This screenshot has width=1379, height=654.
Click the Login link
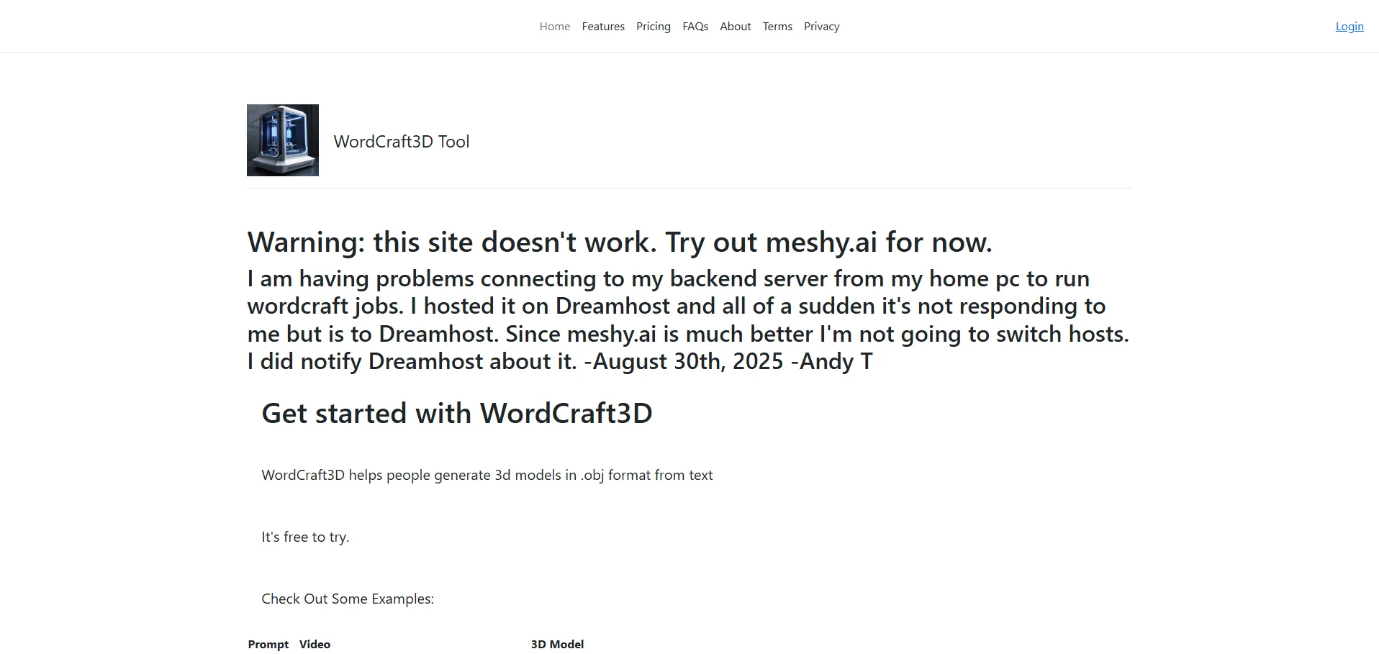pyautogui.click(x=1349, y=27)
